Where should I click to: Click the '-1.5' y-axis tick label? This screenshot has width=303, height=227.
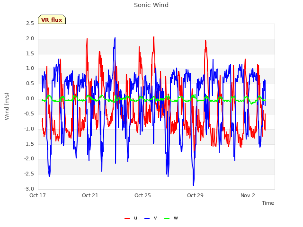point(29,144)
